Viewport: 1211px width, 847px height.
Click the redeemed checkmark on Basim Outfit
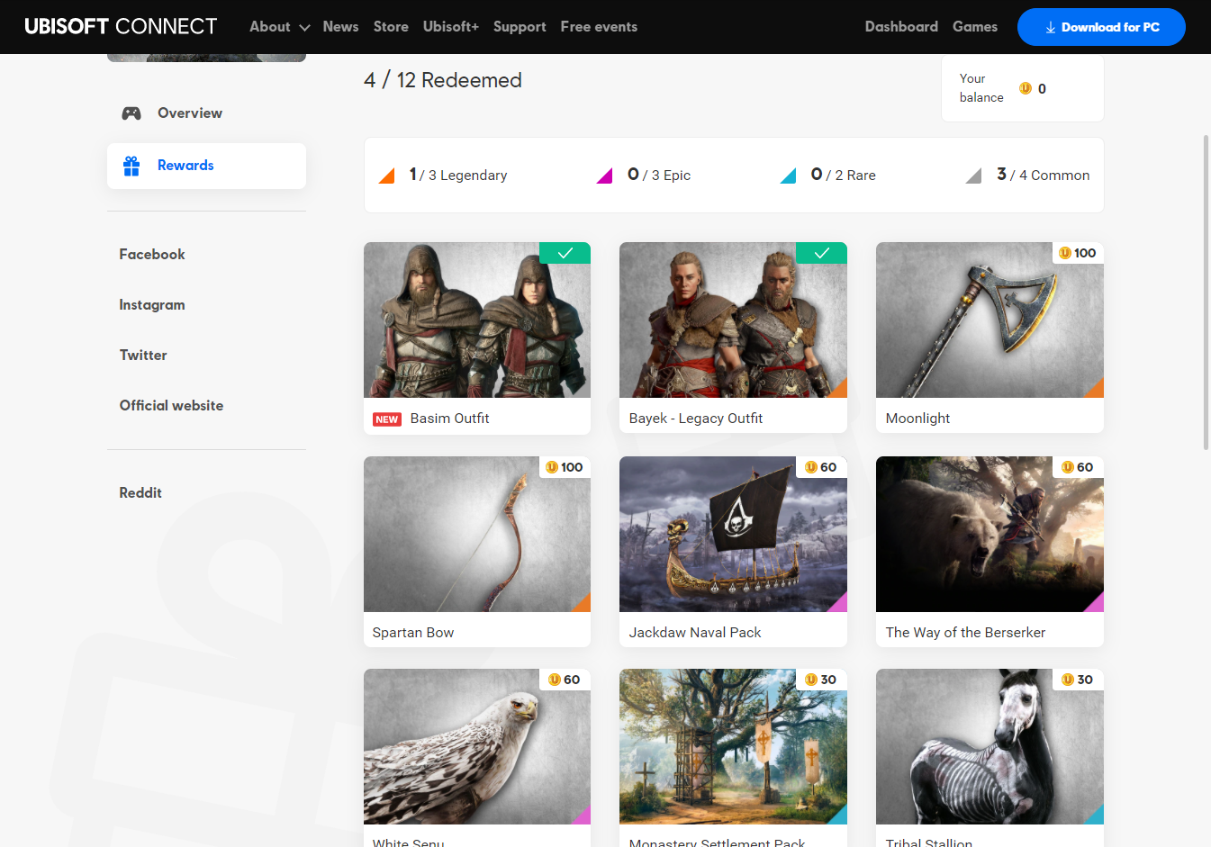[565, 253]
